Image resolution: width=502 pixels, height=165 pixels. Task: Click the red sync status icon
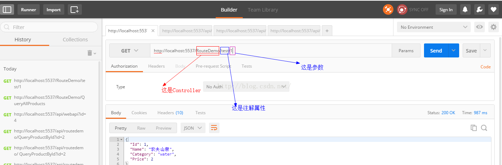click(x=402, y=9)
